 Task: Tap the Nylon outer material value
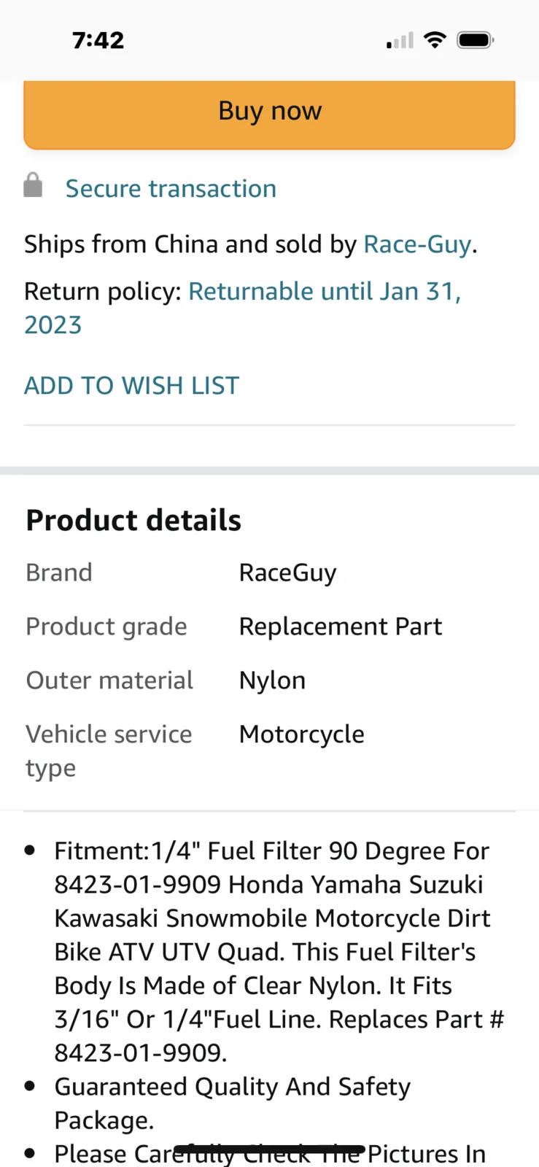pyautogui.click(x=272, y=681)
